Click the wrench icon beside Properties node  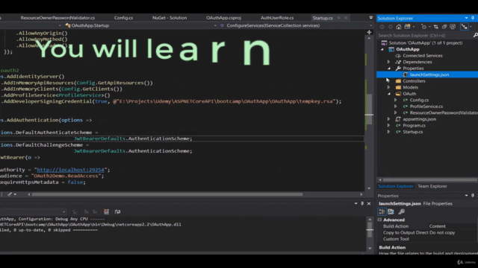point(398,68)
